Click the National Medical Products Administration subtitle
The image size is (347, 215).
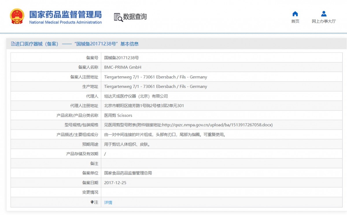[x=66, y=23]
